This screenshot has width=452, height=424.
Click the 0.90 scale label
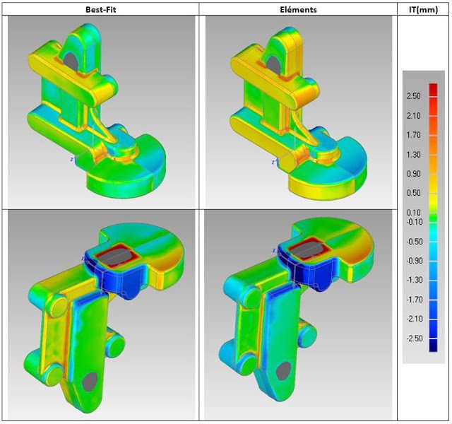(413, 174)
